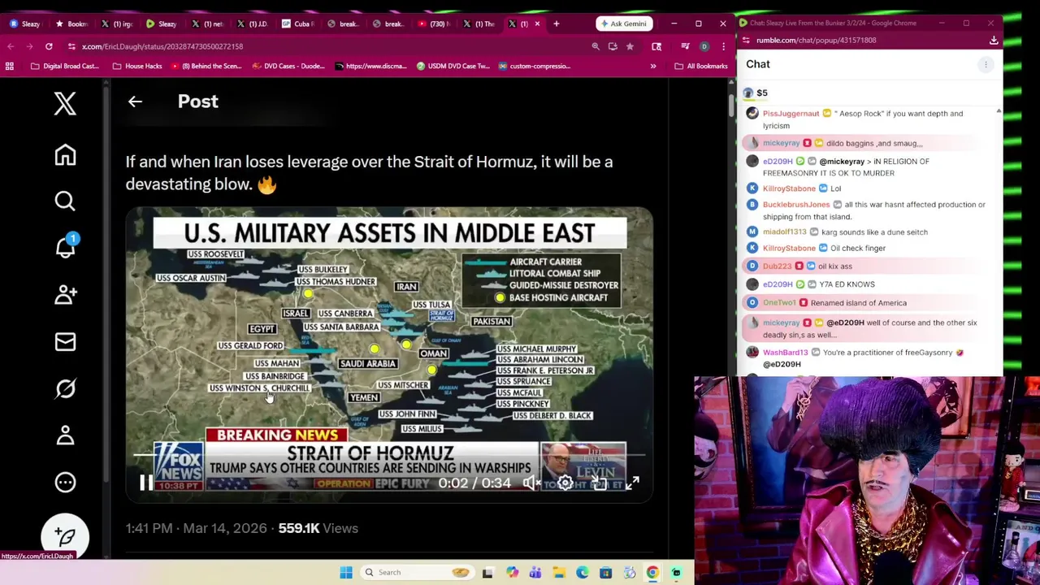This screenshot has width=1040, height=585.
Task: Open the DVD Cases - Duode bookmark
Action: tap(288, 66)
